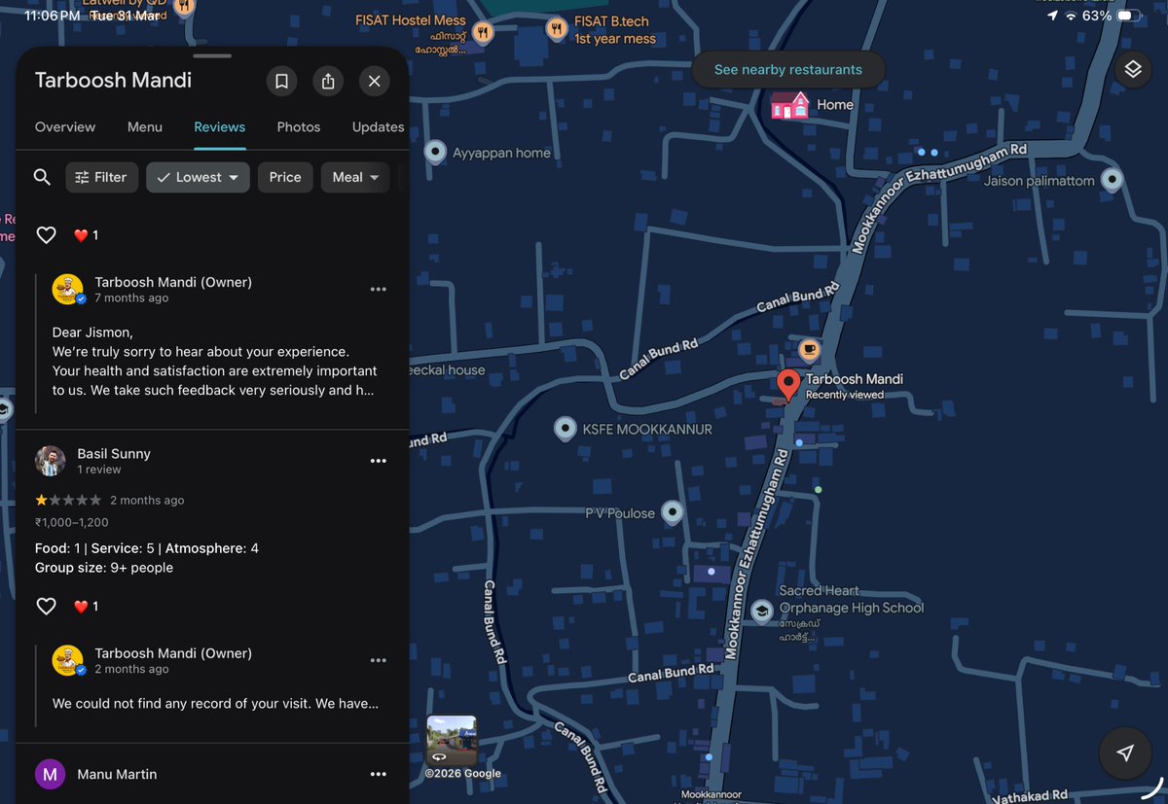Select the Reviews tab
The image size is (1168, 804).
220,126
